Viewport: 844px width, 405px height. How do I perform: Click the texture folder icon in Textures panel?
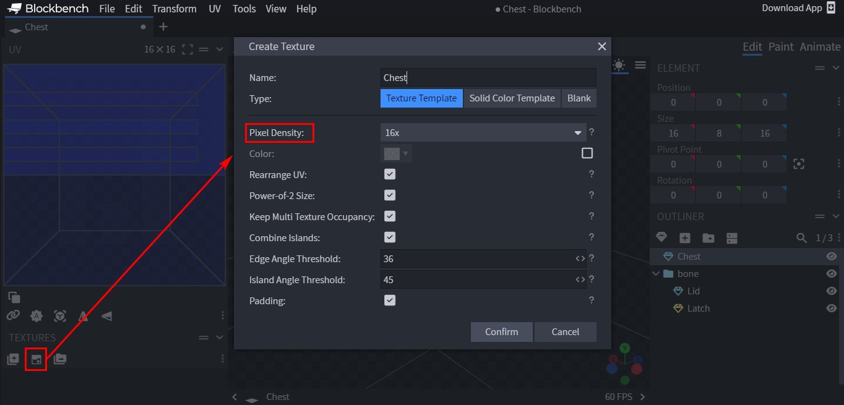(x=60, y=359)
